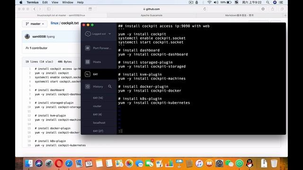Open the Window menu

(68, 2)
